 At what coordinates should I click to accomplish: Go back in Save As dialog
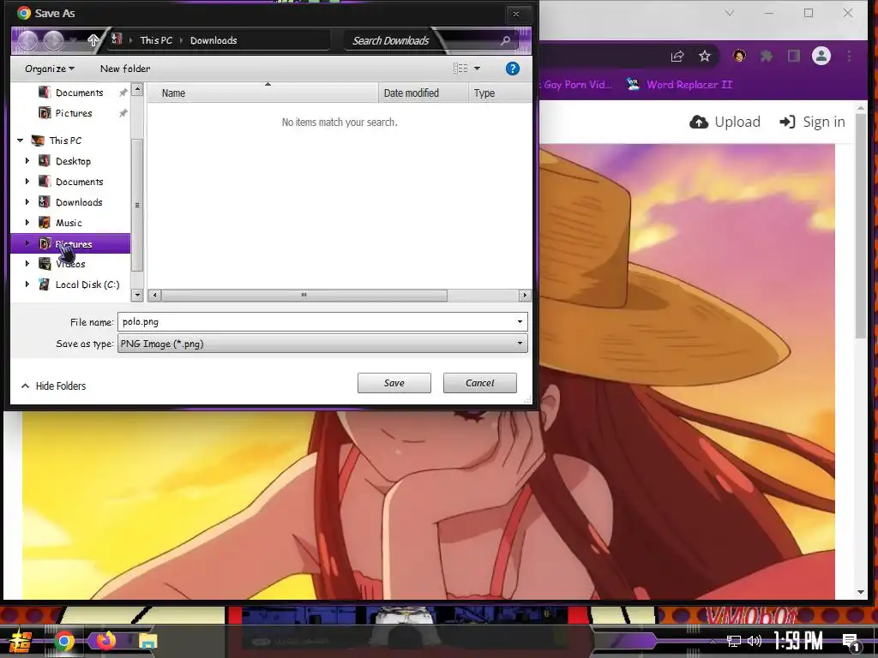(27, 40)
